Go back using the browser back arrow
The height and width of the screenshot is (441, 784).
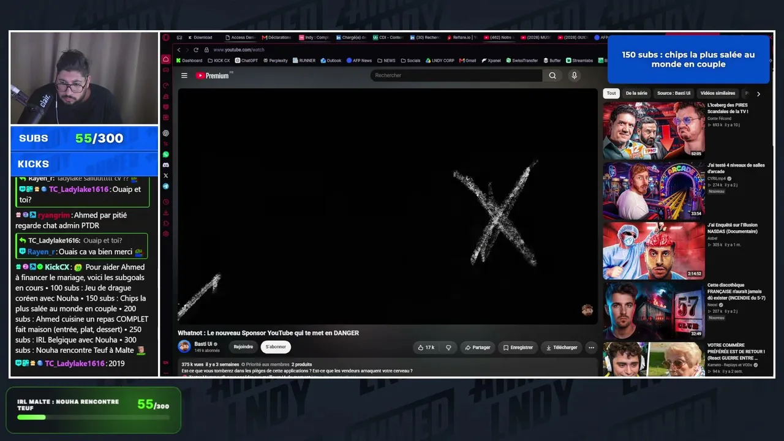click(179, 50)
